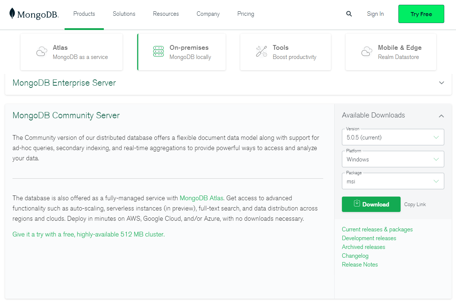
Task: Expand the MongoDB Enterprise Server section chevron
Action: coord(442,83)
